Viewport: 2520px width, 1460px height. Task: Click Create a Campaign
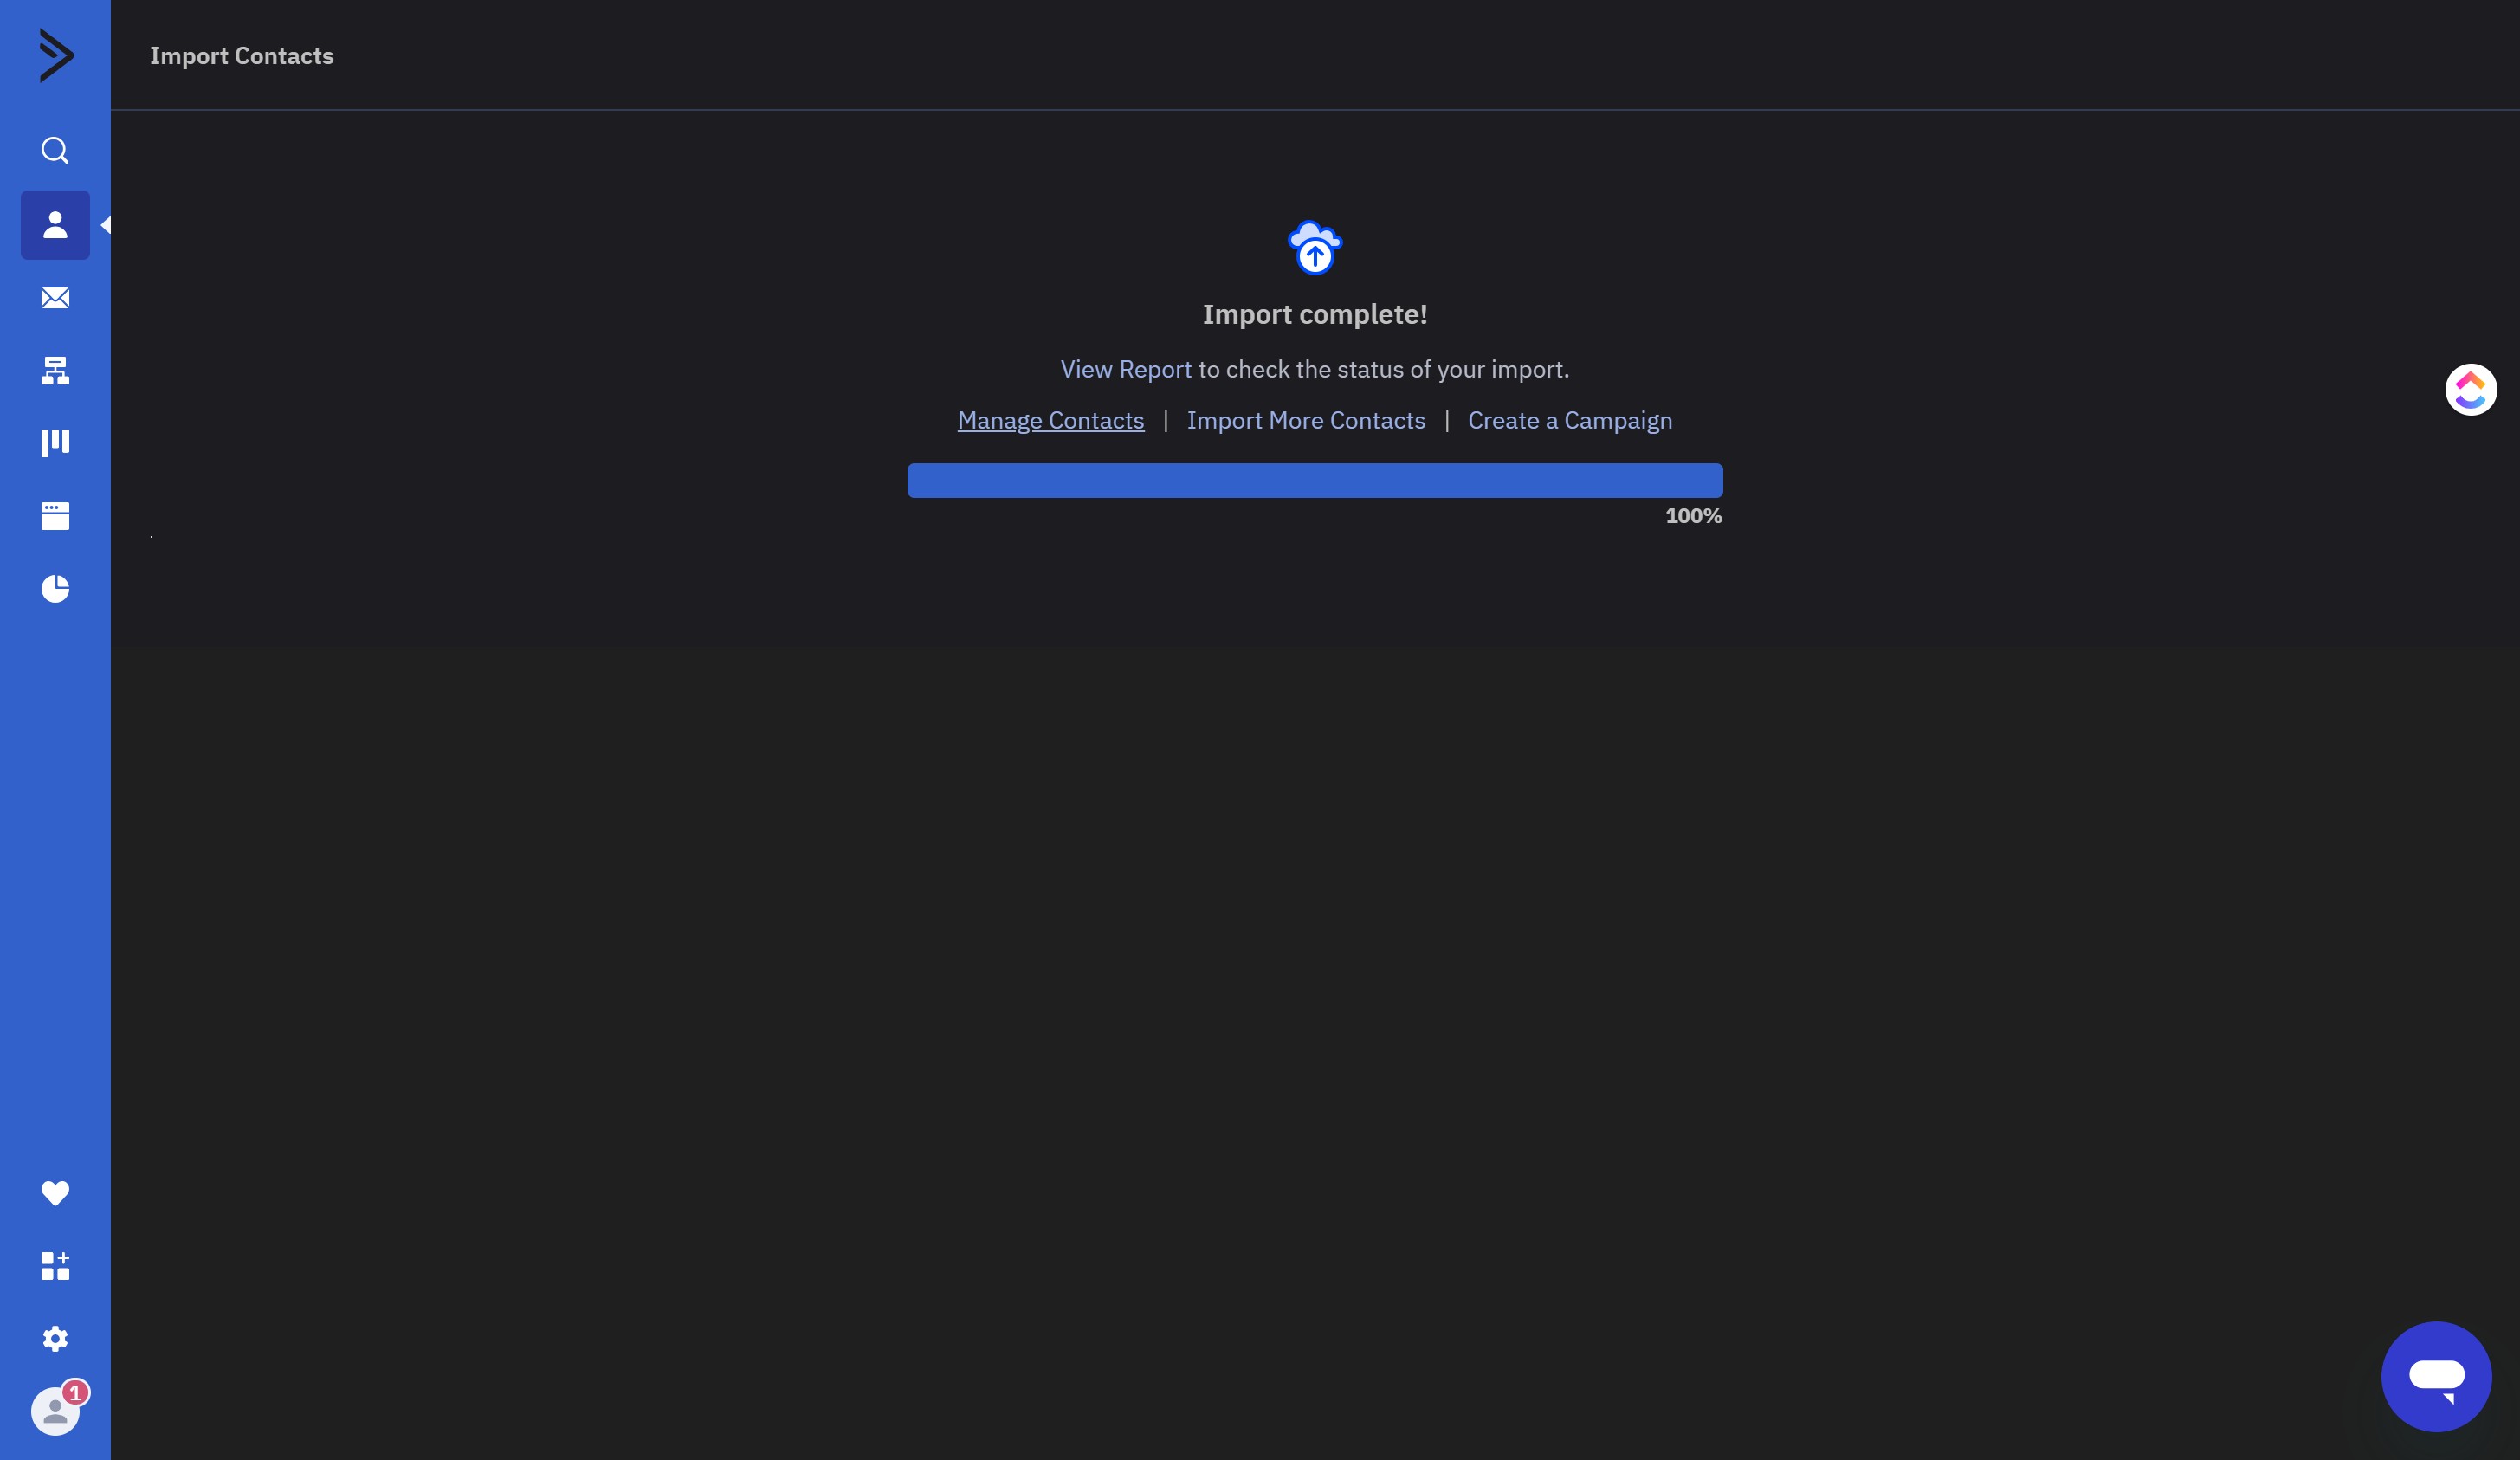click(x=1569, y=420)
